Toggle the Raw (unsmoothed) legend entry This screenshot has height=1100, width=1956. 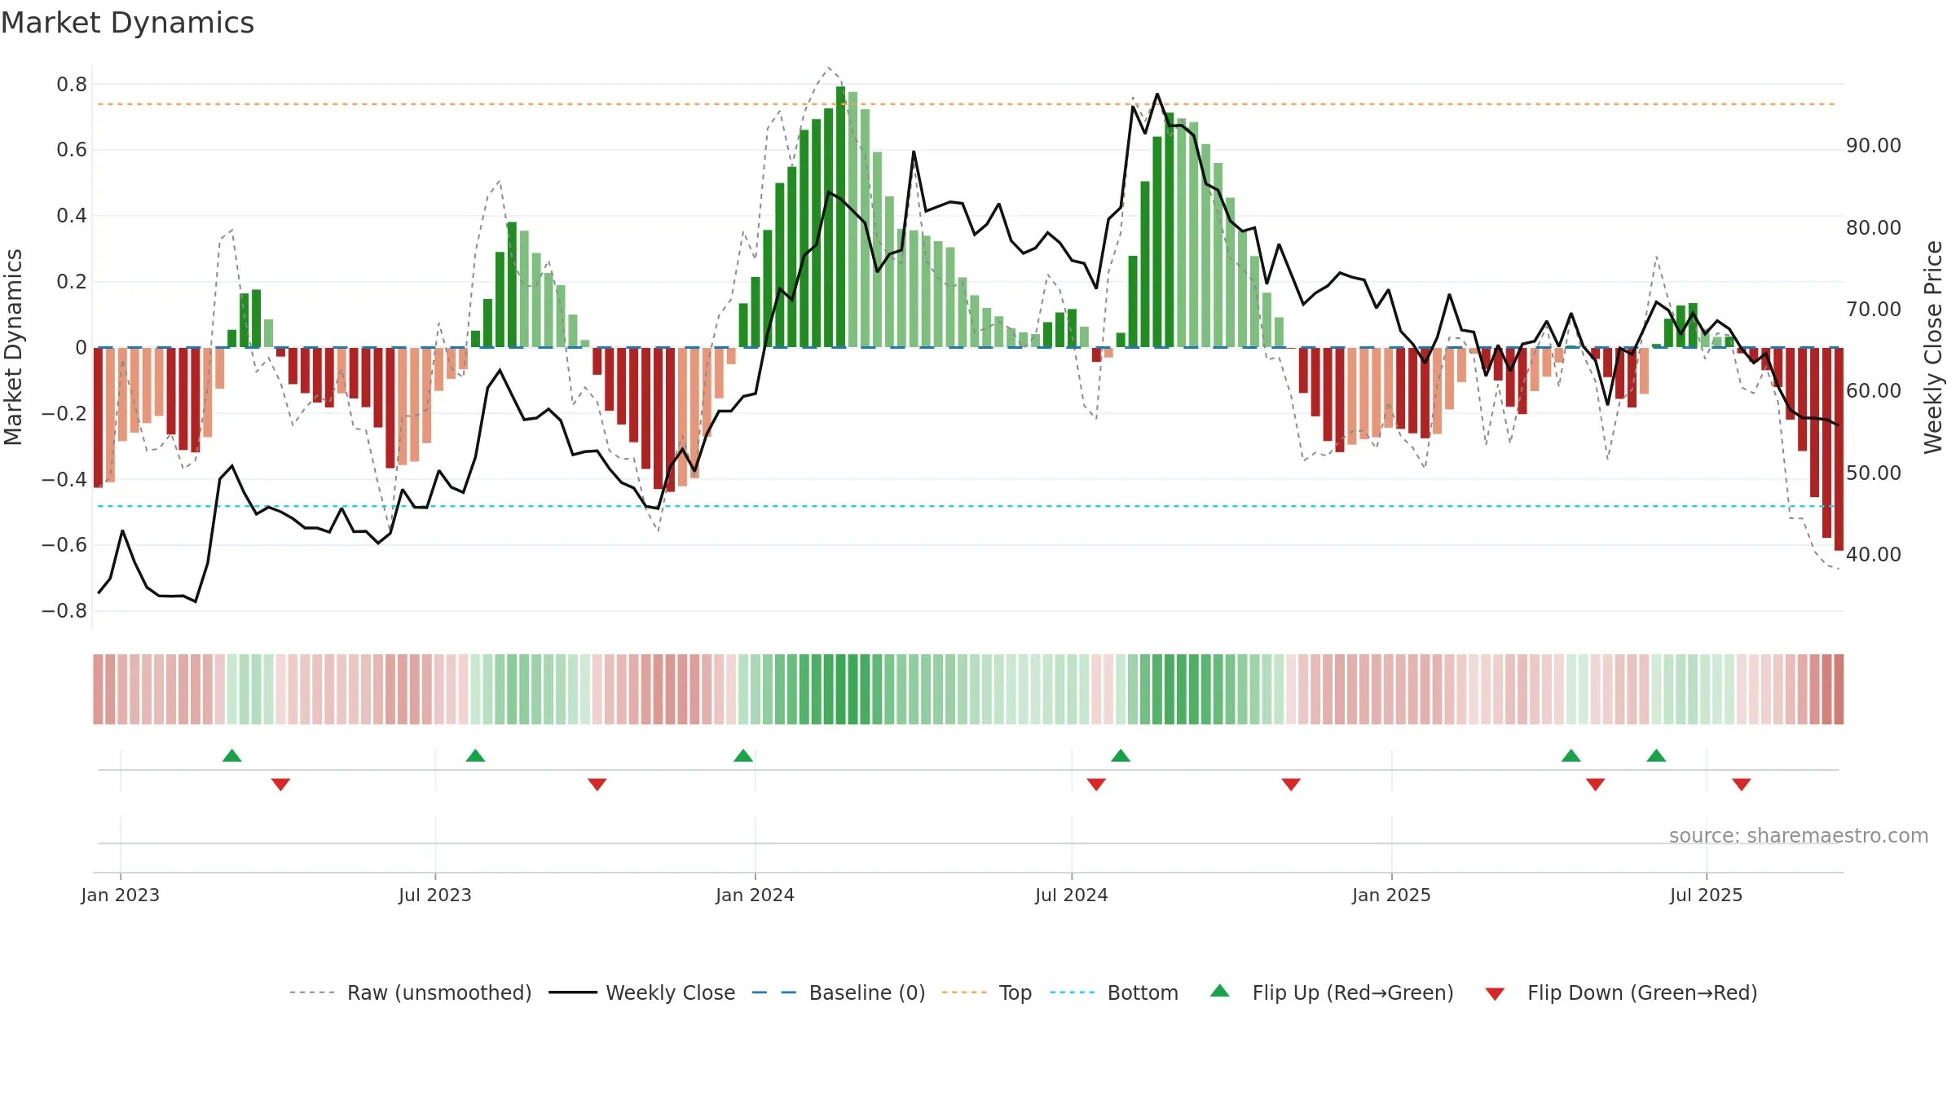pyautogui.click(x=410, y=992)
